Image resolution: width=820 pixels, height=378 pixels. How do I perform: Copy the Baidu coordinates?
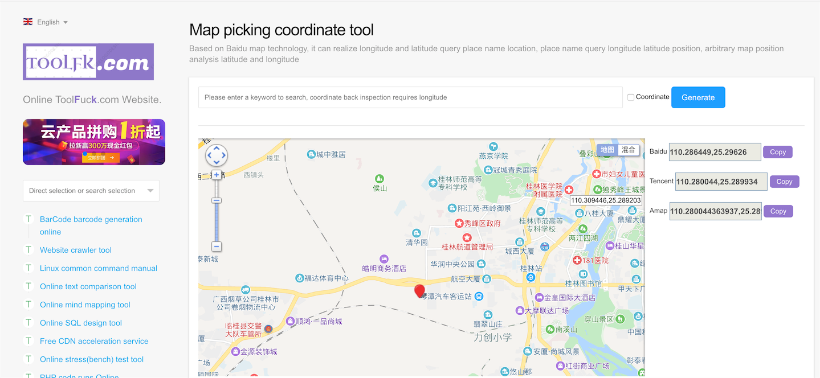pyautogui.click(x=777, y=151)
